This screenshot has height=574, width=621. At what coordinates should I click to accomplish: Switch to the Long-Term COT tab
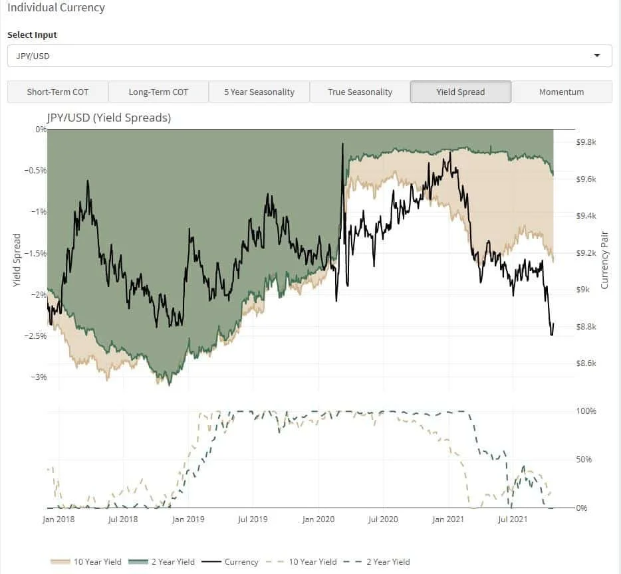[x=158, y=92]
